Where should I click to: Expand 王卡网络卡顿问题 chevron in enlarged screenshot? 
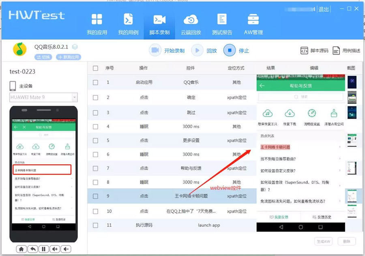tap(340, 147)
